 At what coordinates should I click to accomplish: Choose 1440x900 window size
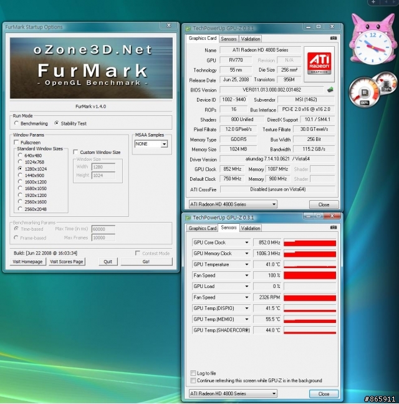(x=20, y=175)
